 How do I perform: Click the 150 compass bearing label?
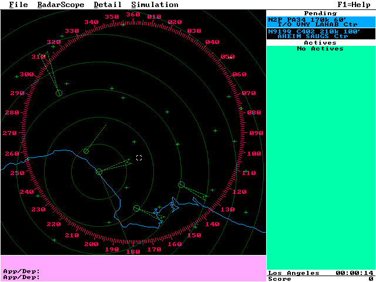coord(194,235)
